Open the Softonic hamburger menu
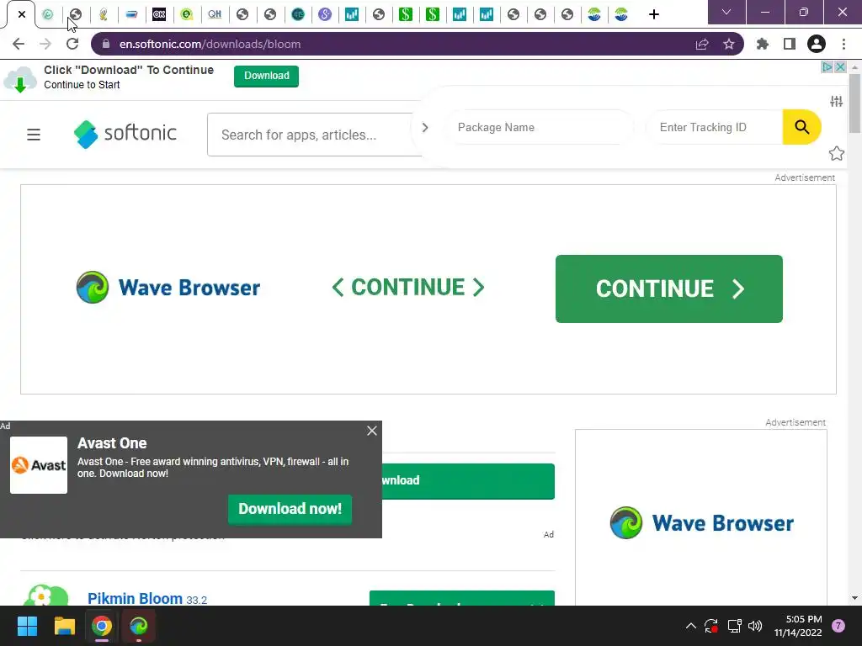 34,135
